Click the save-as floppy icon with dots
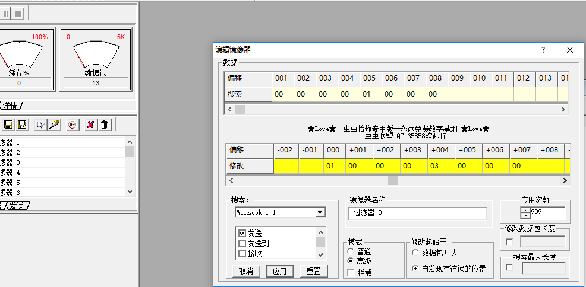The width and height of the screenshot is (586, 287). point(23,125)
